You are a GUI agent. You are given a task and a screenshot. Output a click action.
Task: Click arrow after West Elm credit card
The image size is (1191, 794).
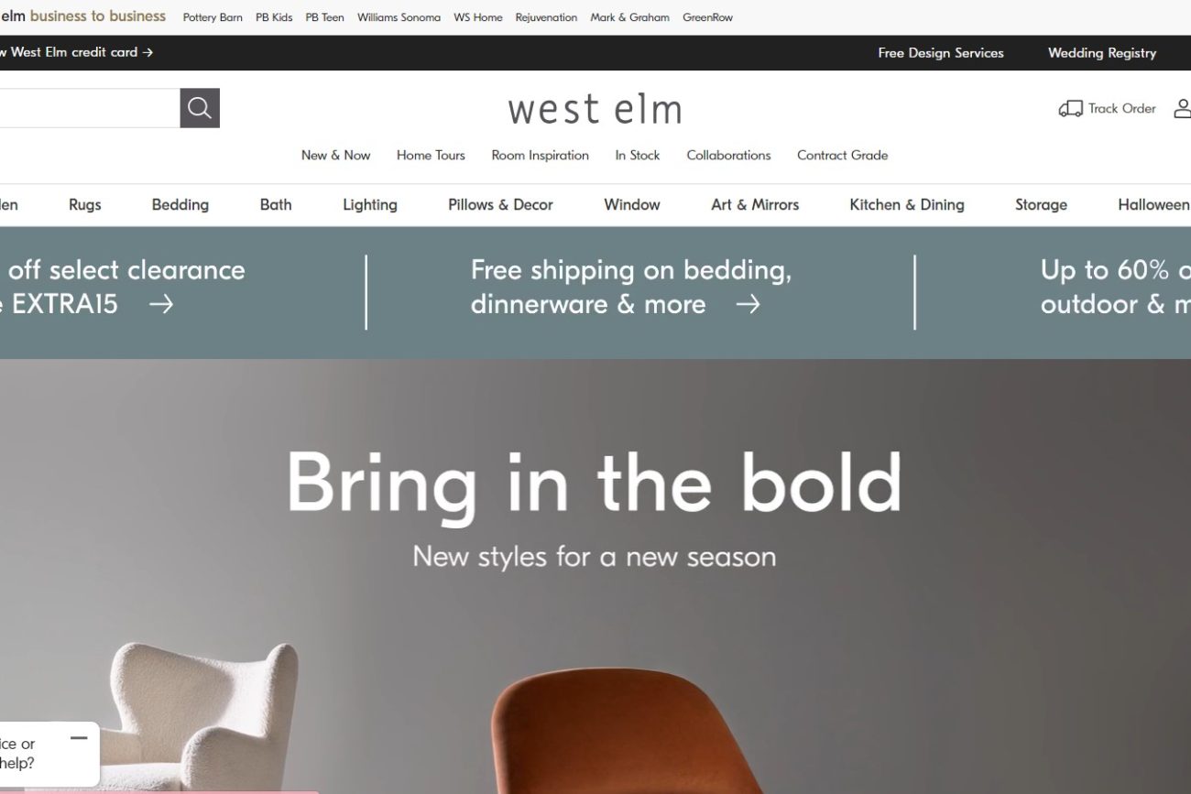pyautogui.click(x=148, y=52)
